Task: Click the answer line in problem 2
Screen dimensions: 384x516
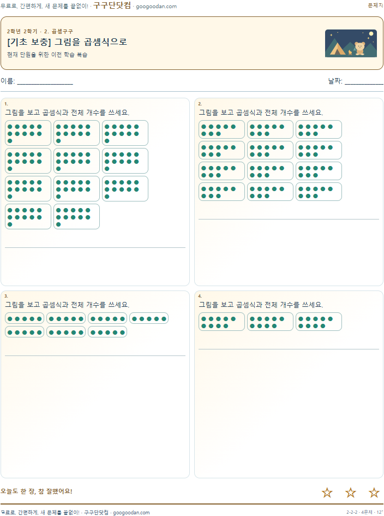Action: (x=289, y=219)
